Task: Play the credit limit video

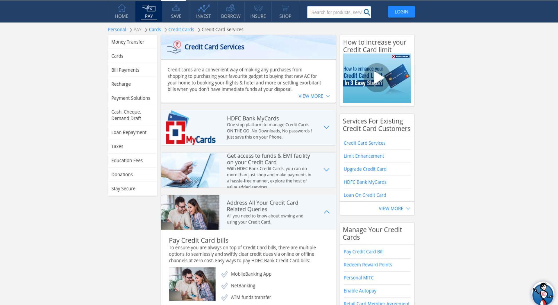Action: 377,78
